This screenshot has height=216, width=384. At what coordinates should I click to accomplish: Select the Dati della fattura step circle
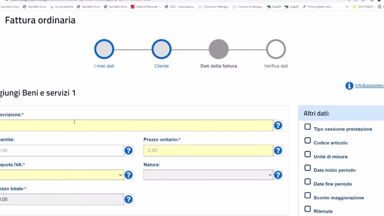pos(219,49)
